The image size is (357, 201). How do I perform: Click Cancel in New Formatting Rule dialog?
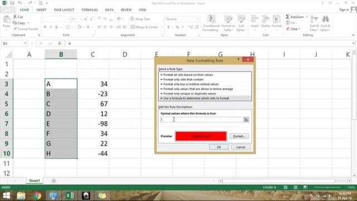[240, 147]
